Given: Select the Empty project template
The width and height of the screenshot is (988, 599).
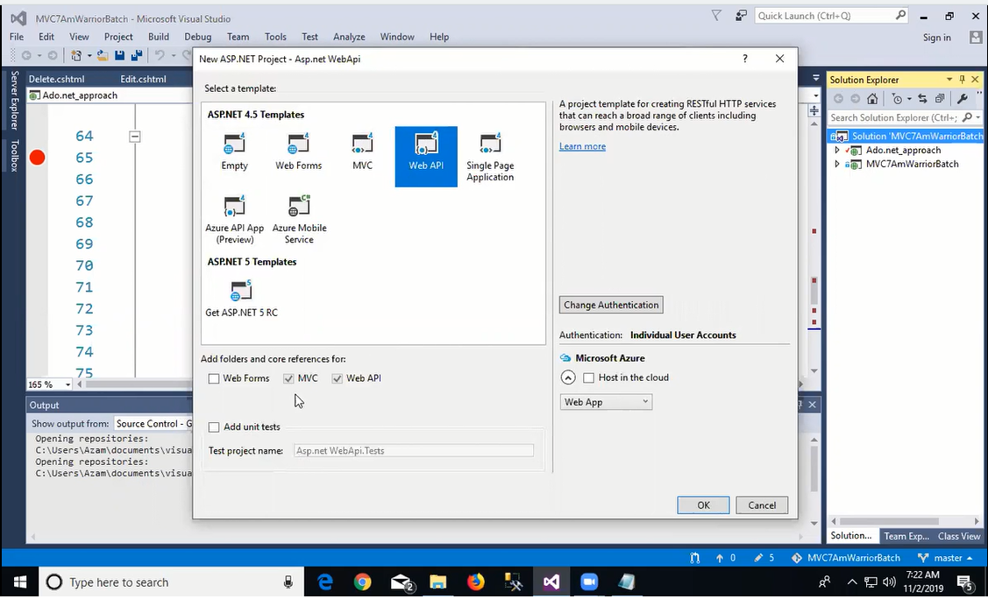Looking at the screenshot, I should 234,153.
